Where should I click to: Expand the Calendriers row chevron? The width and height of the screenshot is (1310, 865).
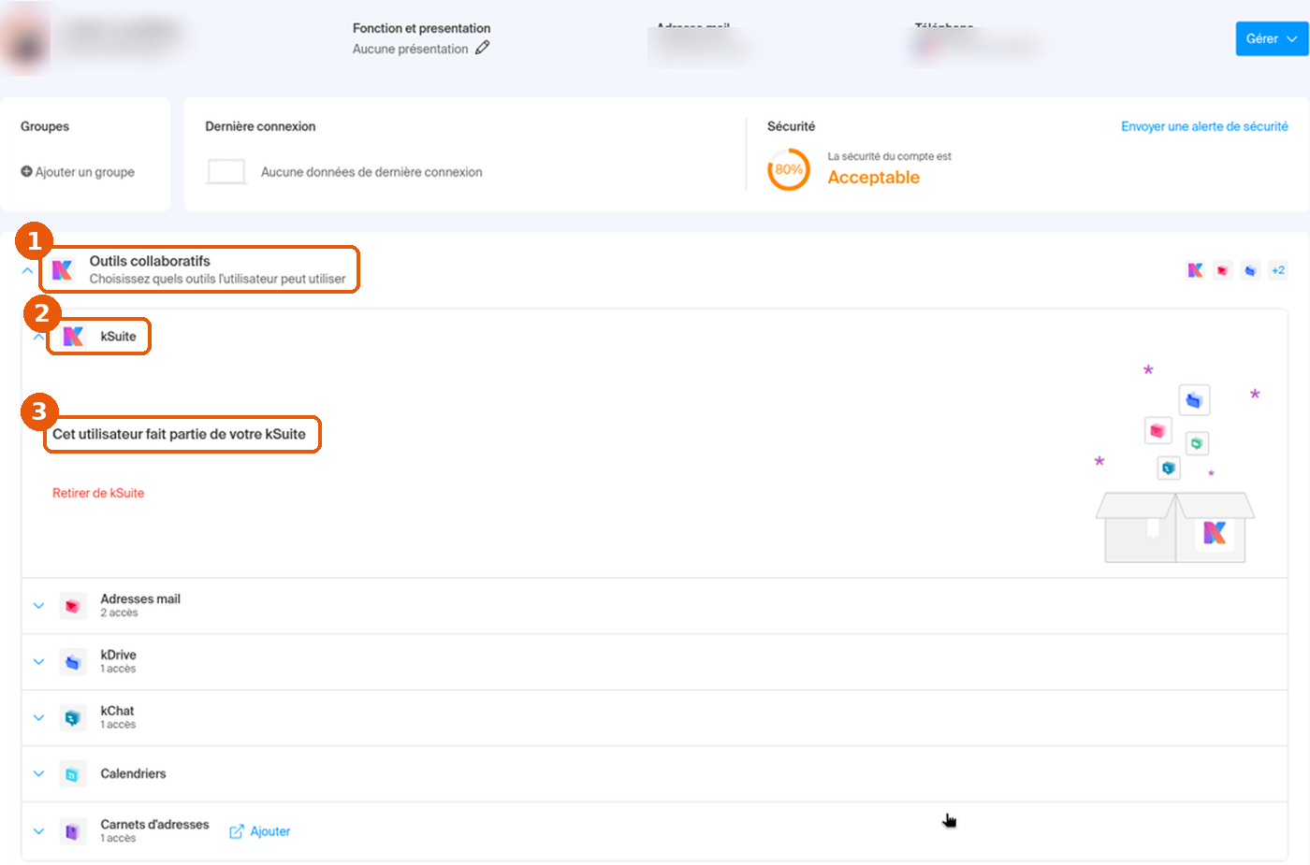tap(38, 774)
